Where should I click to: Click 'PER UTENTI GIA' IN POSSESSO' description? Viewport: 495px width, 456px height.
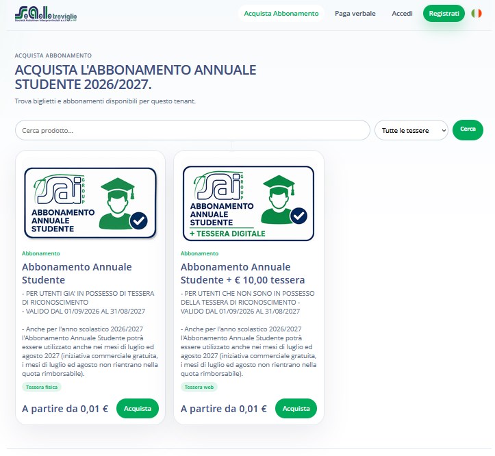coord(88,298)
